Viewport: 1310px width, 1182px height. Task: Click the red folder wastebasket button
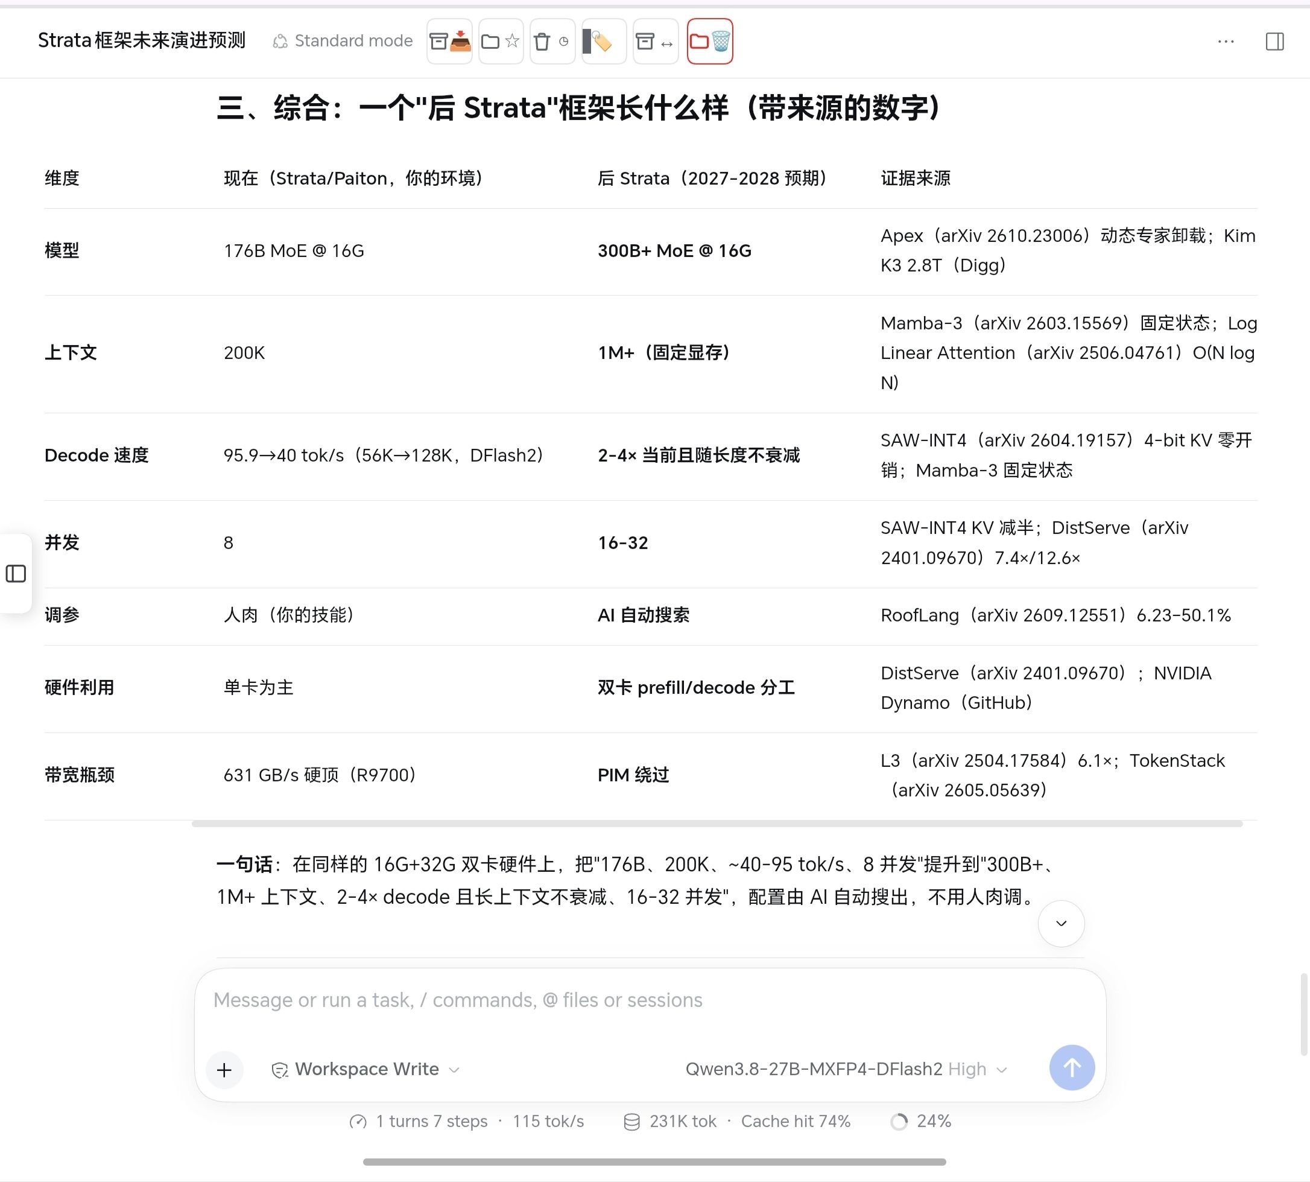click(x=709, y=42)
